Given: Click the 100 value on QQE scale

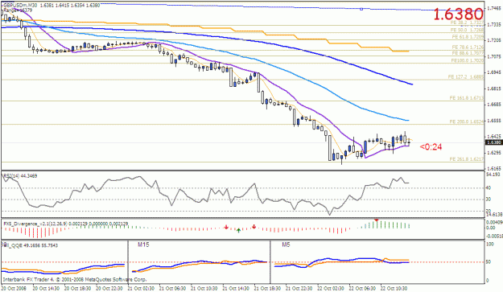Looking at the screenshot, I should coord(490,245).
